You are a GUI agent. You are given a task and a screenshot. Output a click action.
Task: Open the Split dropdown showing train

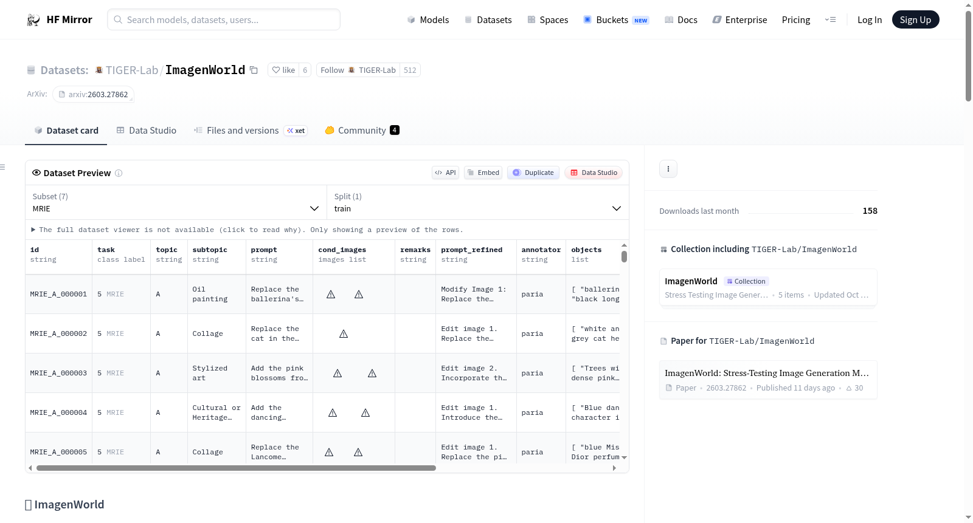point(477,202)
